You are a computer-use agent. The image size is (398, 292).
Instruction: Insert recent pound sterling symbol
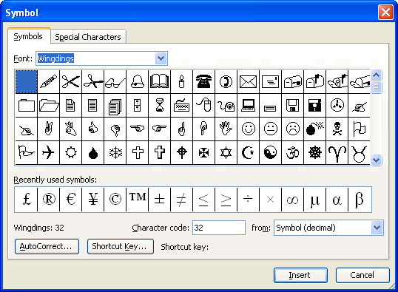[26, 200]
